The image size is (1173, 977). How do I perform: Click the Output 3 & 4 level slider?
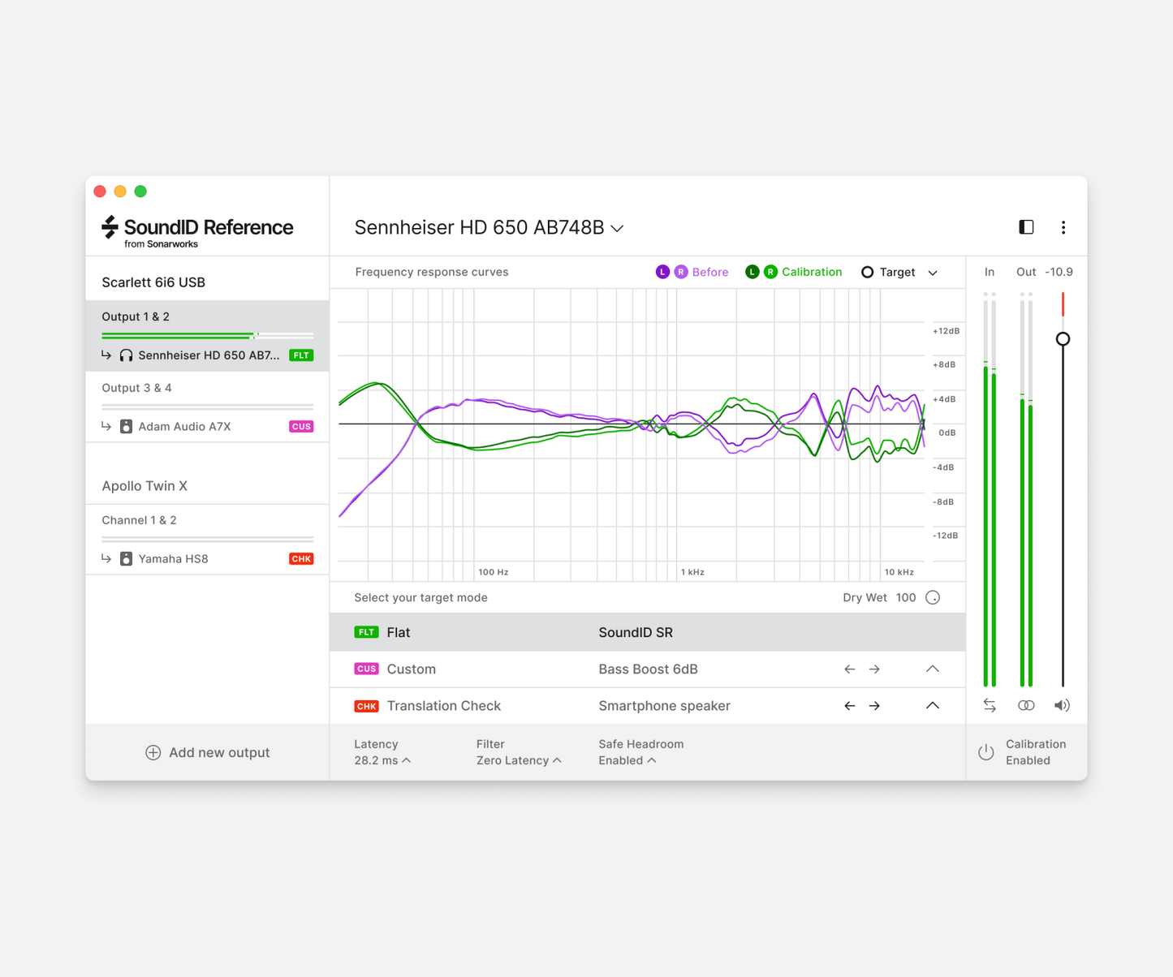coord(207,406)
